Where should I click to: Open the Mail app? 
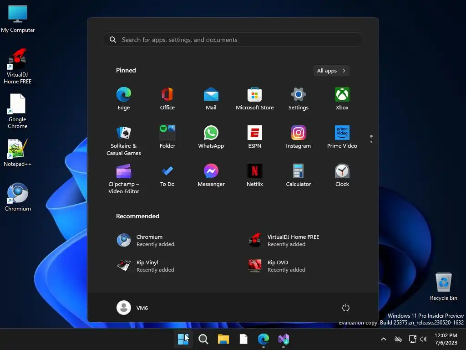click(211, 99)
